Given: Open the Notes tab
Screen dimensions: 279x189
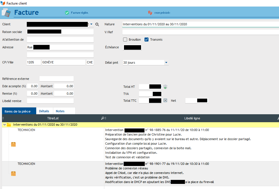Looking at the screenshot, I should coord(60,111).
